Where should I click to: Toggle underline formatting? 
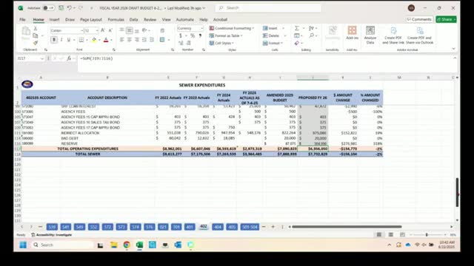pos(69,40)
